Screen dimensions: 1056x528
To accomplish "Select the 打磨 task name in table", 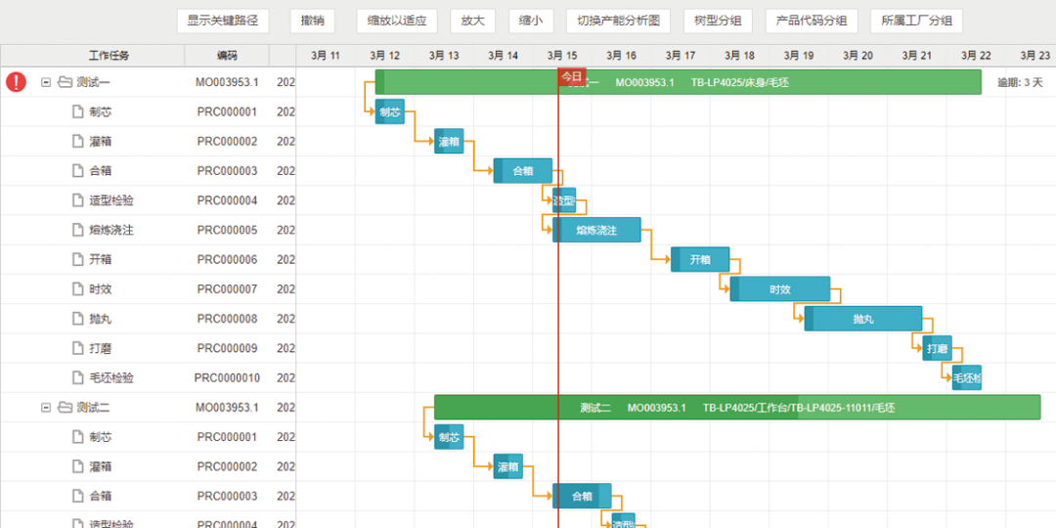I will pos(101,349).
